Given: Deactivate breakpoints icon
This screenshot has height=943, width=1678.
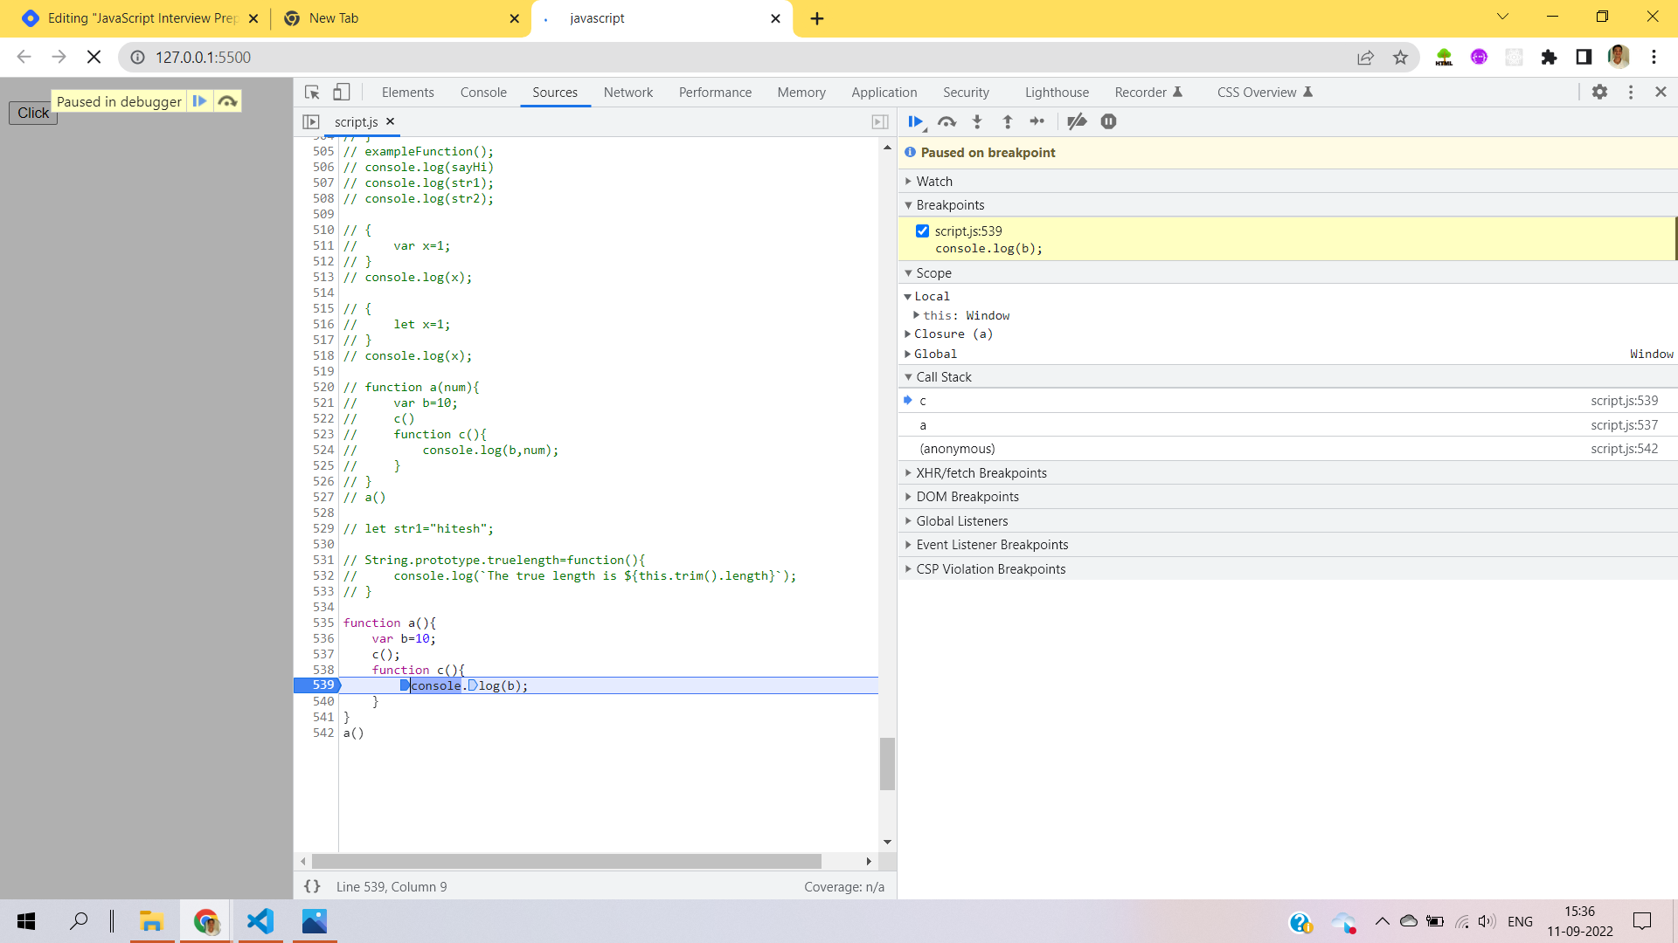Looking at the screenshot, I should pyautogui.click(x=1077, y=122).
